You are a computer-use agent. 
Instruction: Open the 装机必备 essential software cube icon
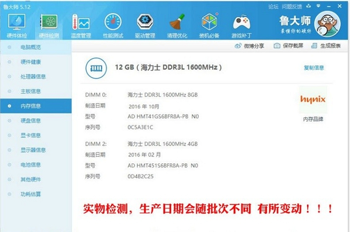click(x=209, y=22)
